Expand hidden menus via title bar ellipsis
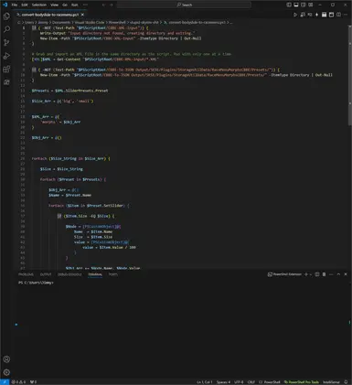 click(85, 5)
